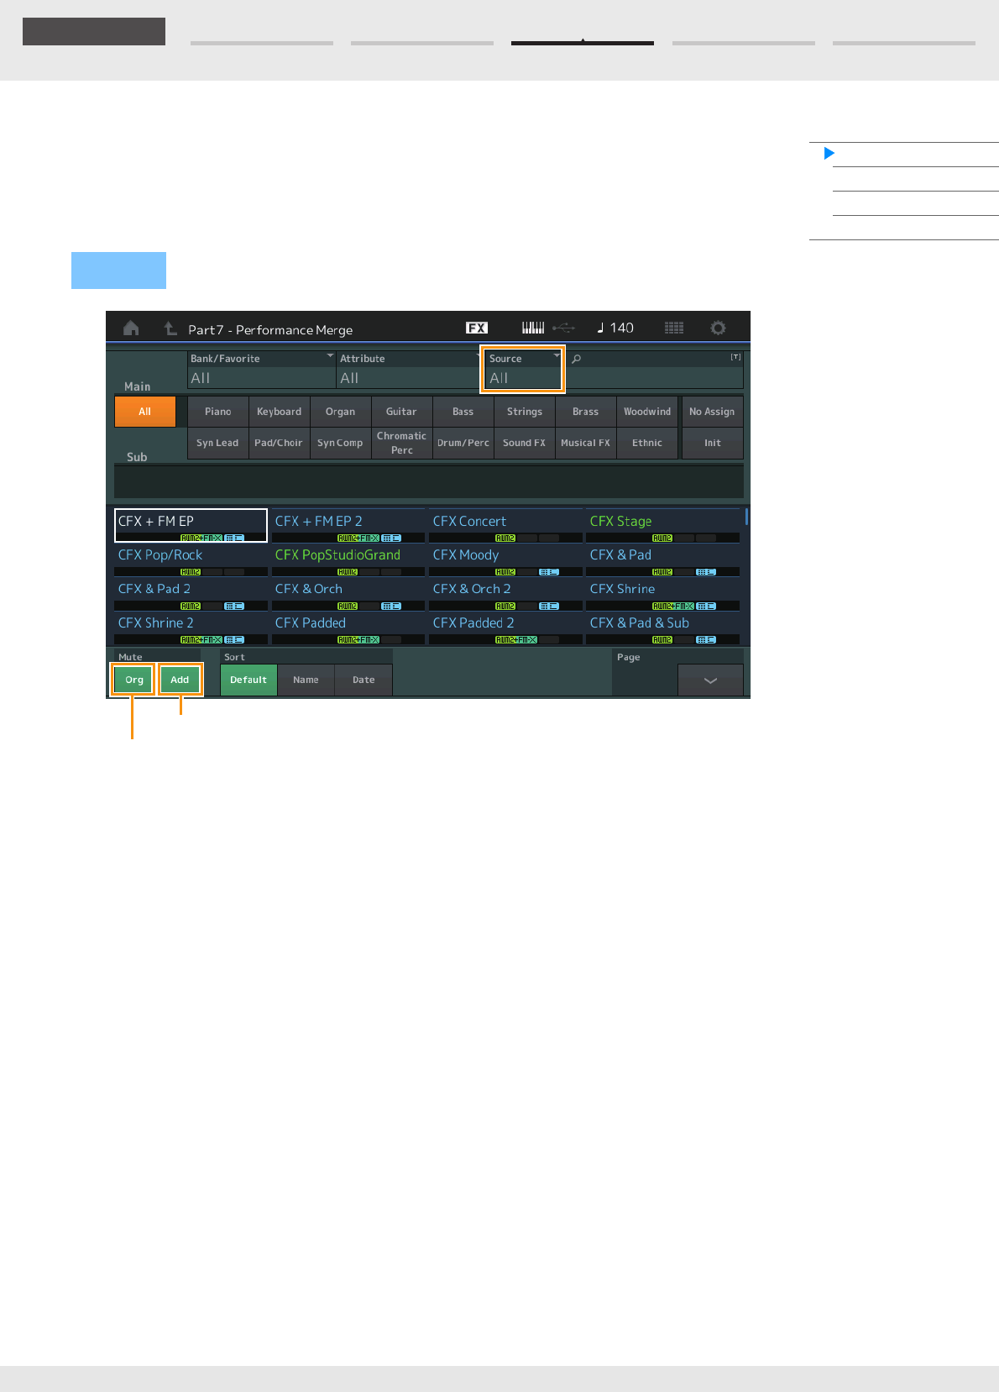
Task: Select the Bass category
Action: (x=463, y=412)
